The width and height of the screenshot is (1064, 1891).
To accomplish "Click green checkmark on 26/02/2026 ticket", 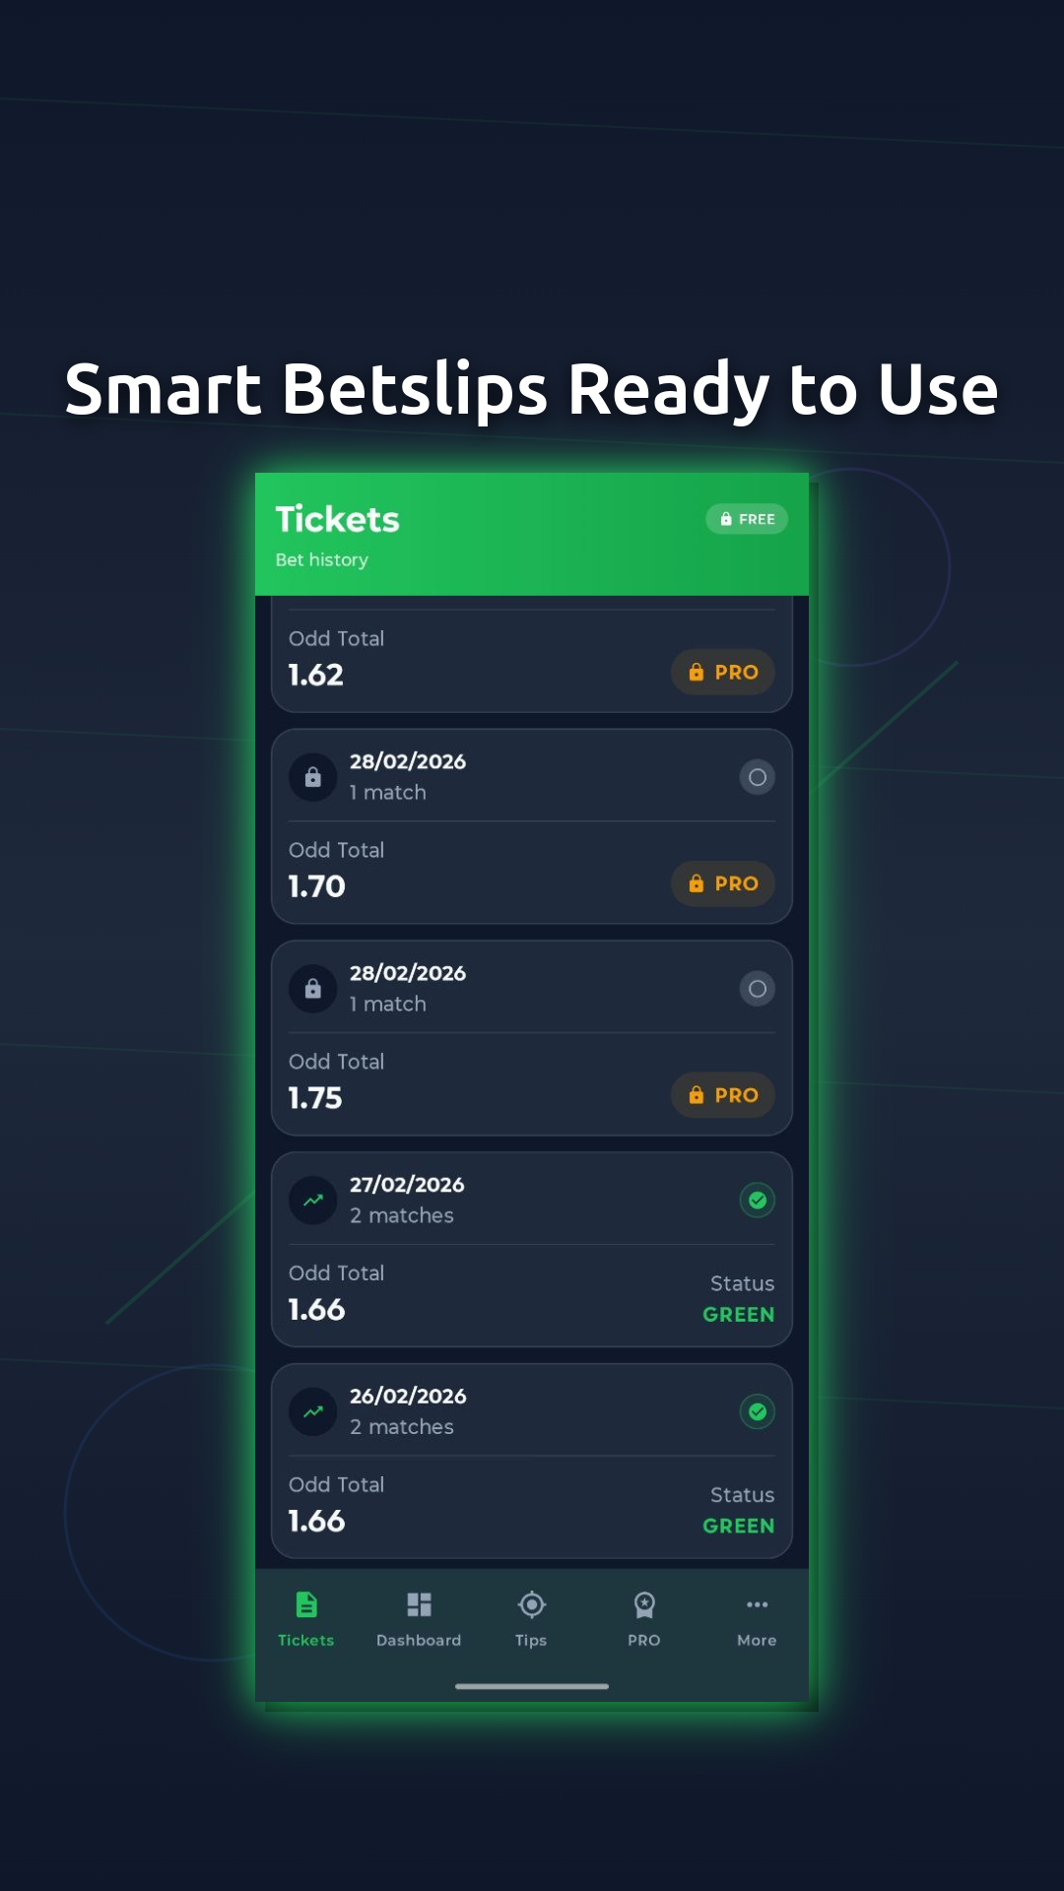I will (757, 1411).
